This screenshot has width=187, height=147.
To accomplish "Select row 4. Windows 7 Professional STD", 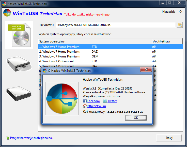I will 111,61.
